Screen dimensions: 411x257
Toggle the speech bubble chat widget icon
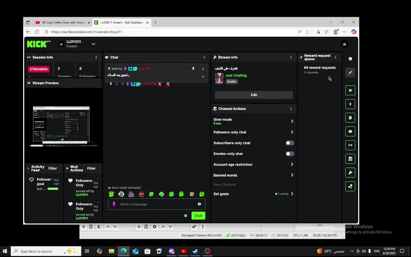click(350, 131)
